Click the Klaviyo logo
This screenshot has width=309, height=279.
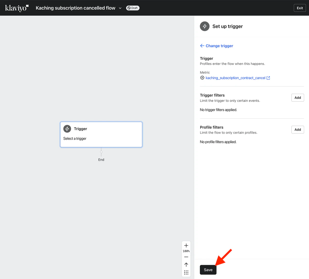pyautogui.click(x=17, y=8)
